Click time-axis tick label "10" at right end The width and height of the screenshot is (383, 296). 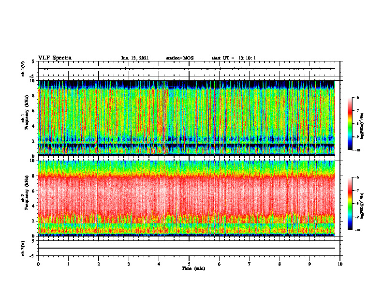340,264
